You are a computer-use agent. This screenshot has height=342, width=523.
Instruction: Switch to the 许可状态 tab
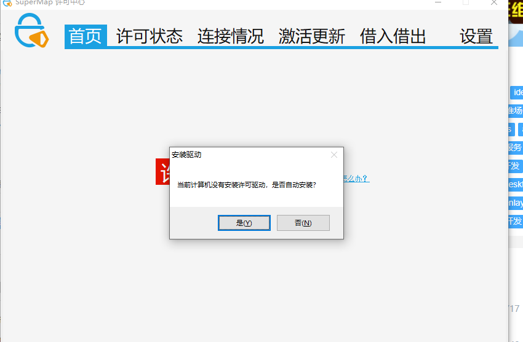[150, 36]
